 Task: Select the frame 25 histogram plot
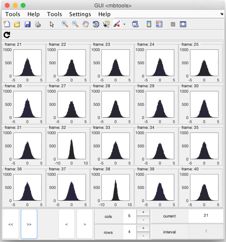tap(204, 63)
